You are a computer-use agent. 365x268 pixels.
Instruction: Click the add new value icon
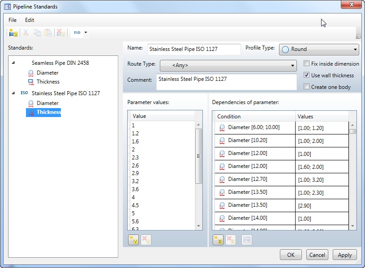tap(133, 240)
